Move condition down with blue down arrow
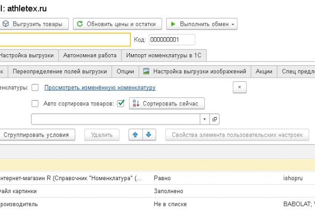This screenshot has width=315, height=210. [149, 135]
